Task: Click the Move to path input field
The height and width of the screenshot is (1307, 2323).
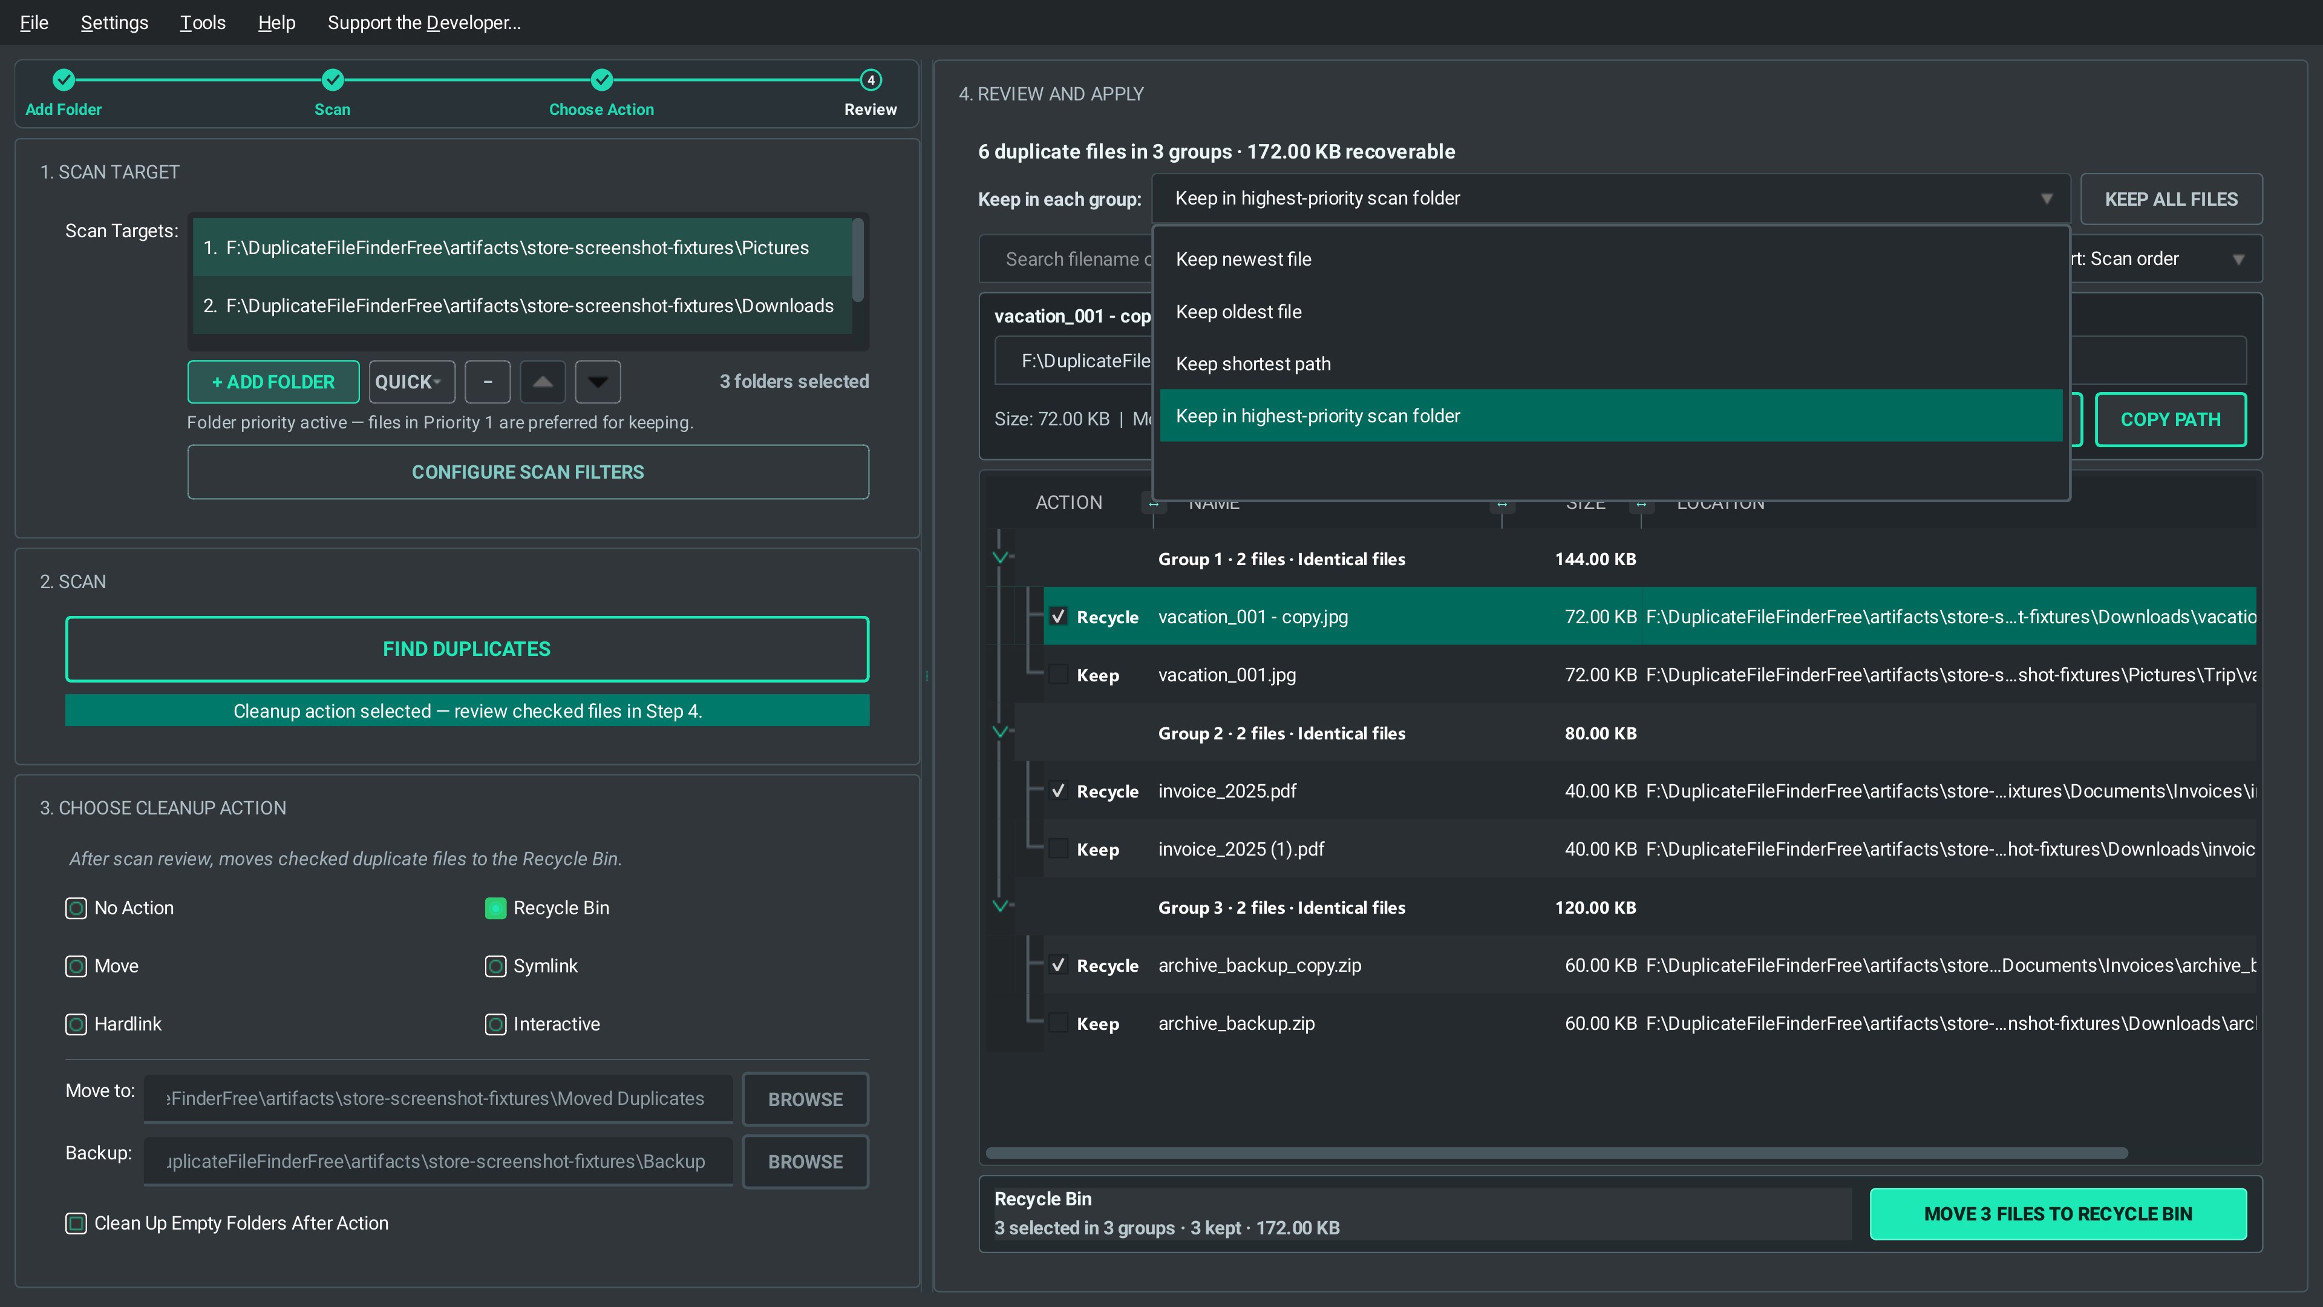Action: (x=438, y=1099)
